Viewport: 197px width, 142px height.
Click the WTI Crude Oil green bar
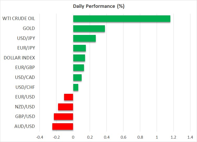pyautogui.click(x=122, y=19)
